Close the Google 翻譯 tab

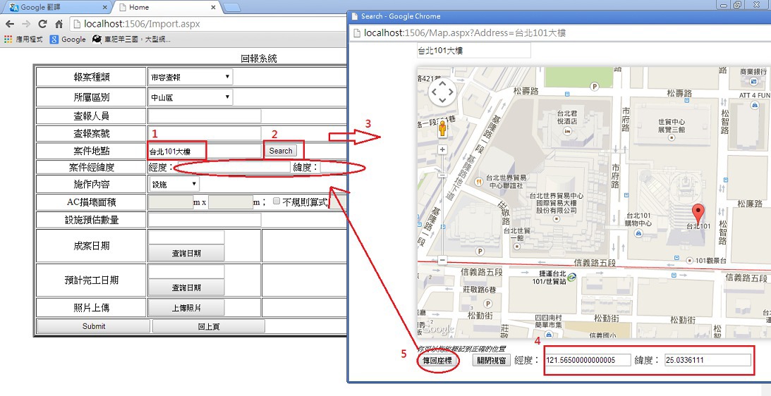point(104,7)
